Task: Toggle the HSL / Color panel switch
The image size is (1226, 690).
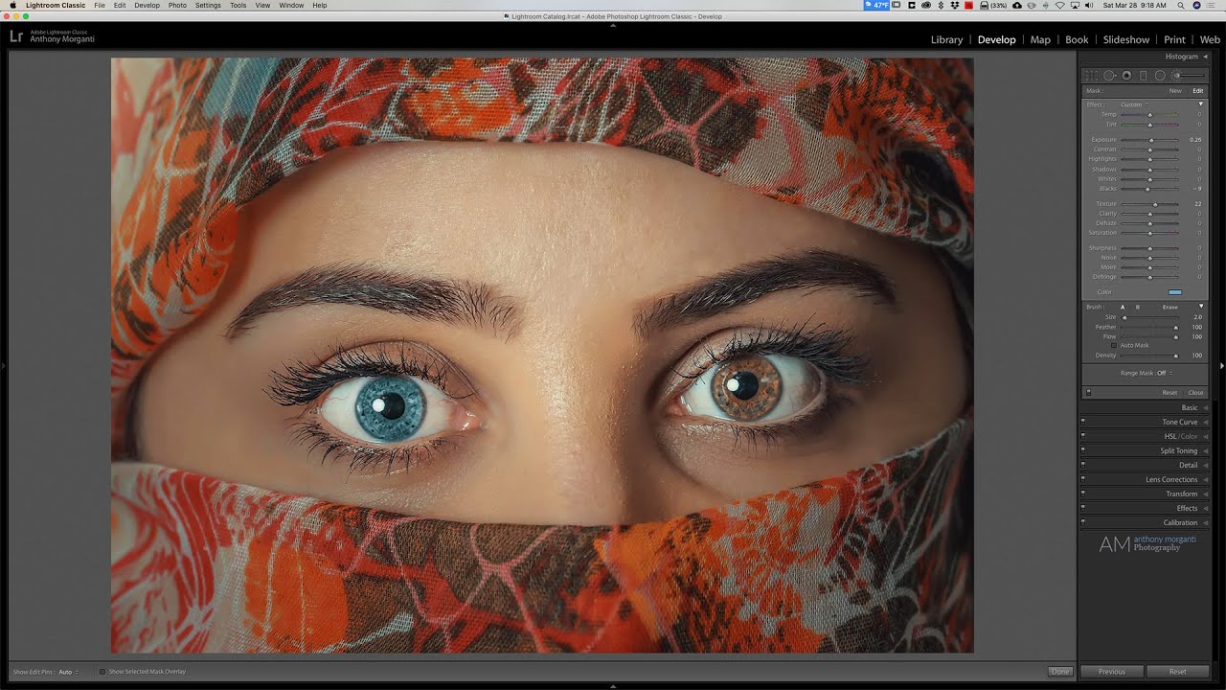Action: click(x=1083, y=436)
